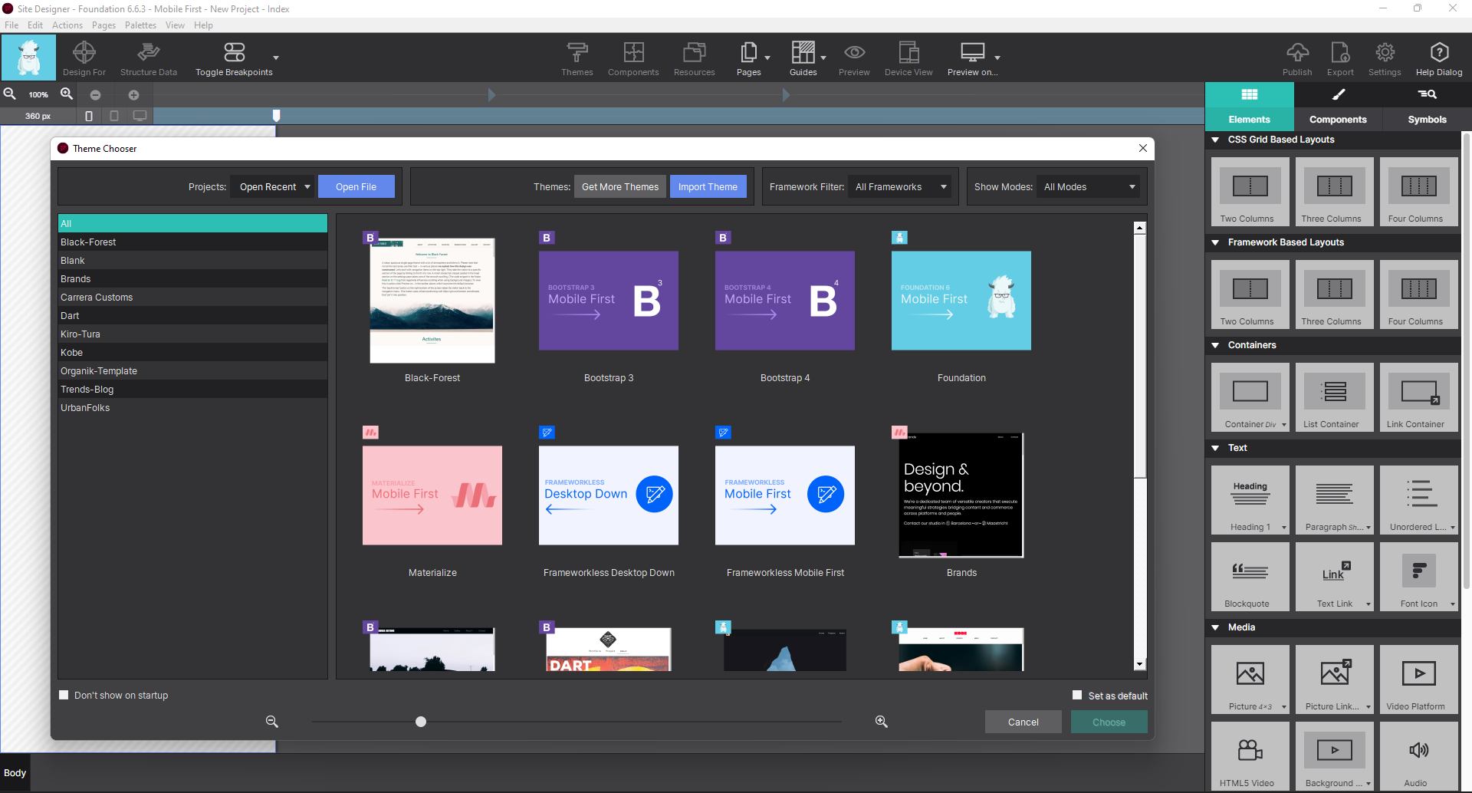
Task: Open the Projects Open Recent dropdown
Action: point(273,186)
